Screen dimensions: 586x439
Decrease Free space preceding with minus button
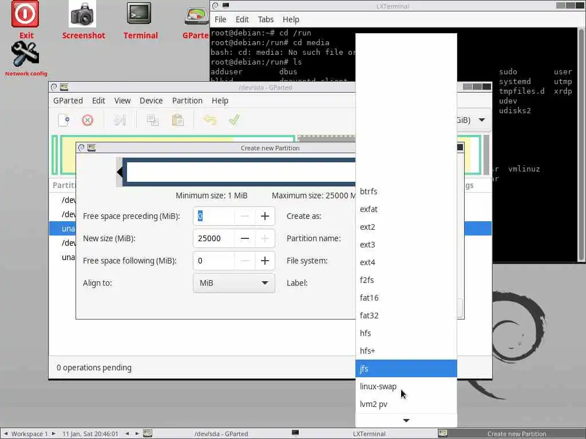pyautogui.click(x=245, y=216)
